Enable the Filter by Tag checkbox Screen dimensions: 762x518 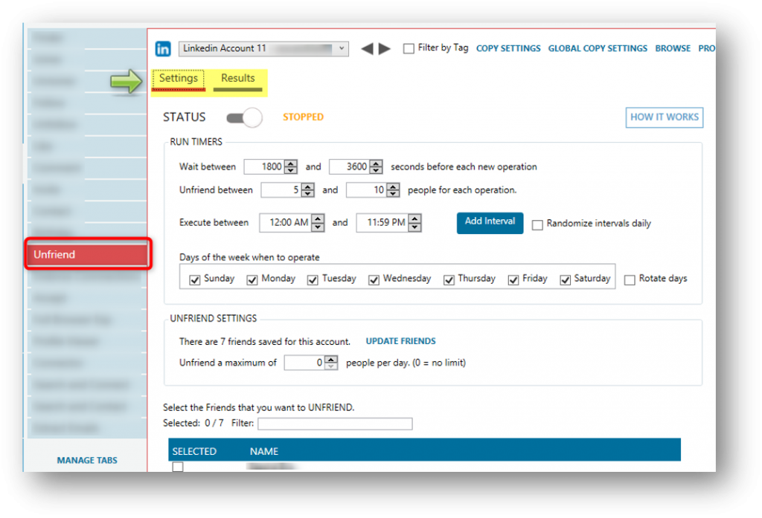point(409,48)
